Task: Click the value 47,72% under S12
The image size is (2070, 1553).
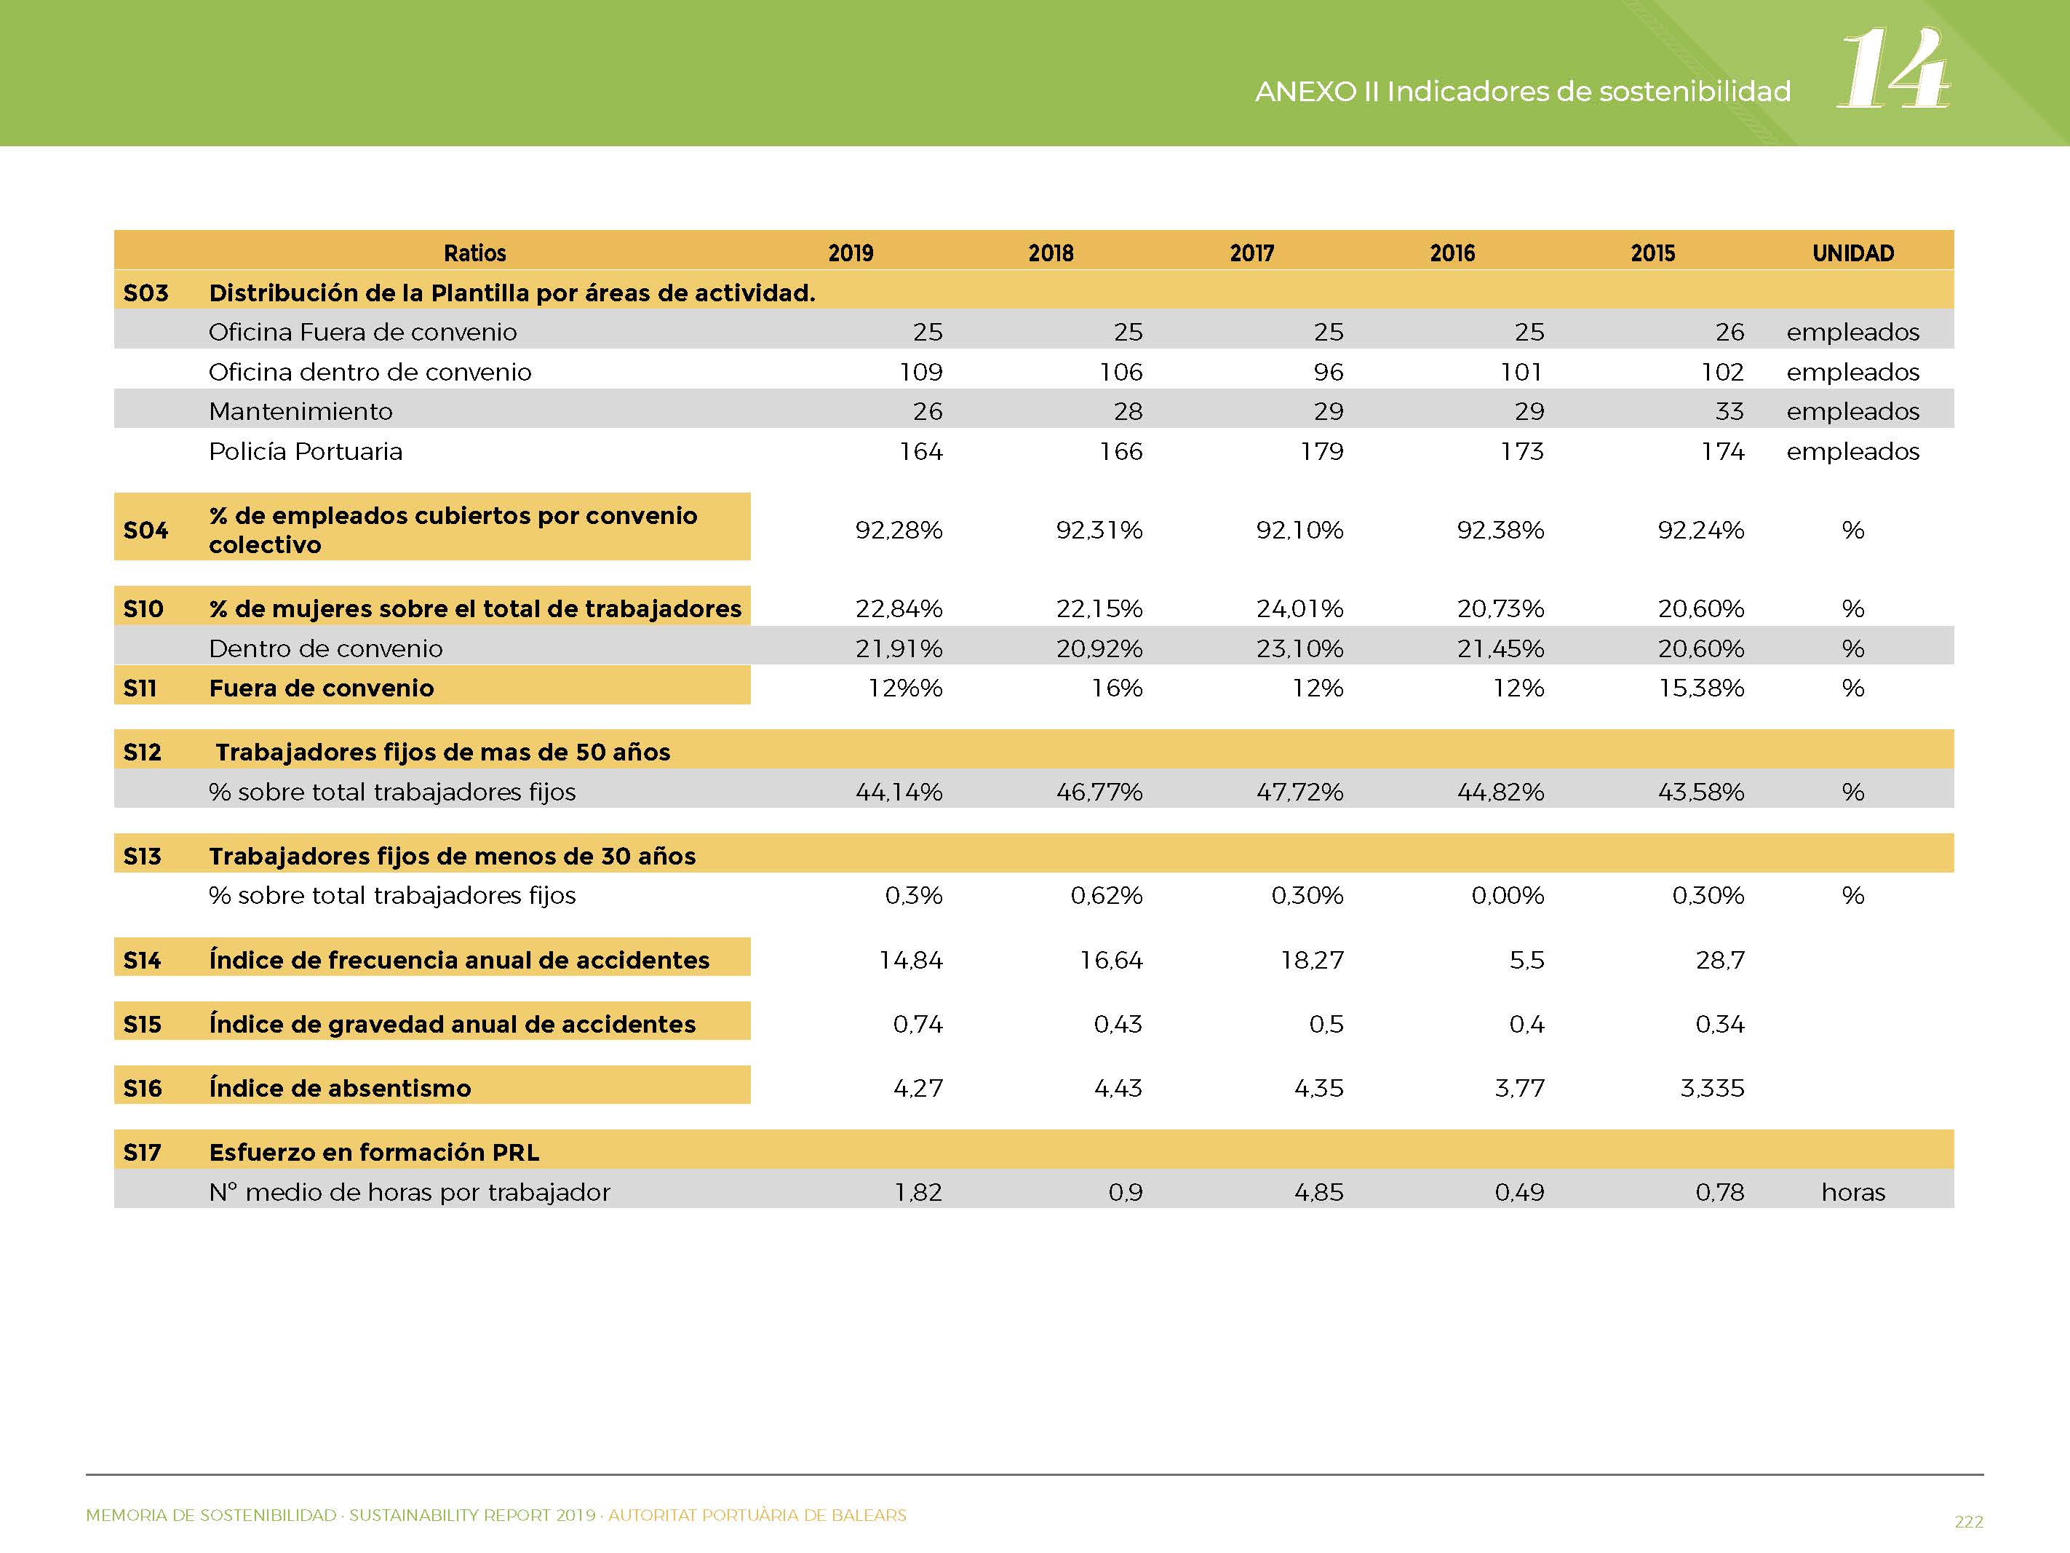Action: pyautogui.click(x=1299, y=792)
